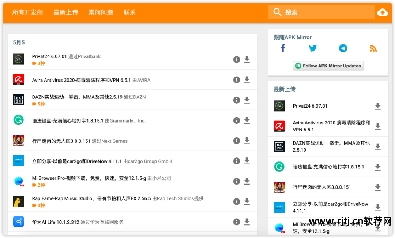
Task: Open developer link 通过华为互联网服务
Action: (x=102, y=222)
